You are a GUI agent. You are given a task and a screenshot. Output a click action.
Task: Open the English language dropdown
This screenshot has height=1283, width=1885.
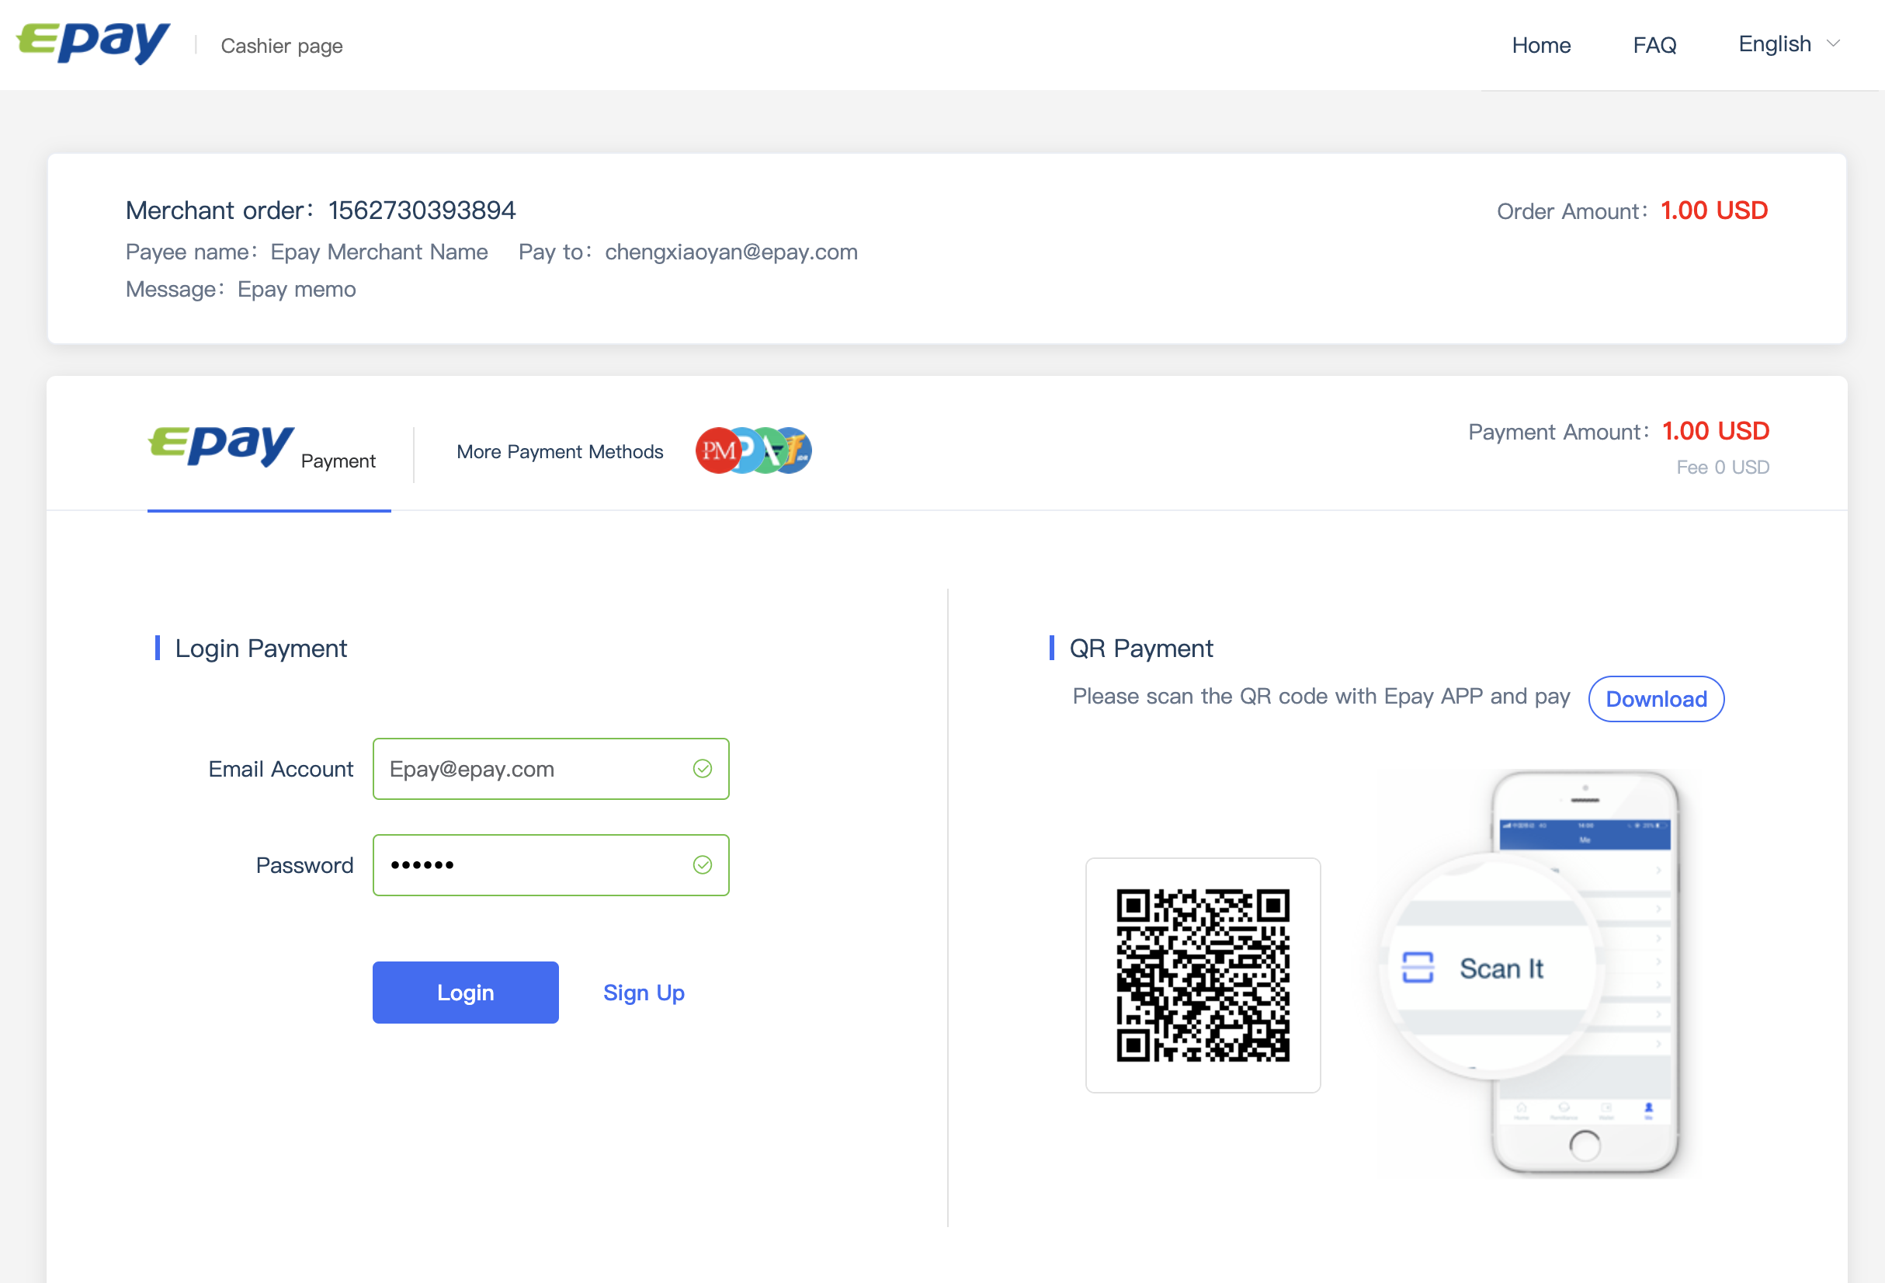point(1775,44)
